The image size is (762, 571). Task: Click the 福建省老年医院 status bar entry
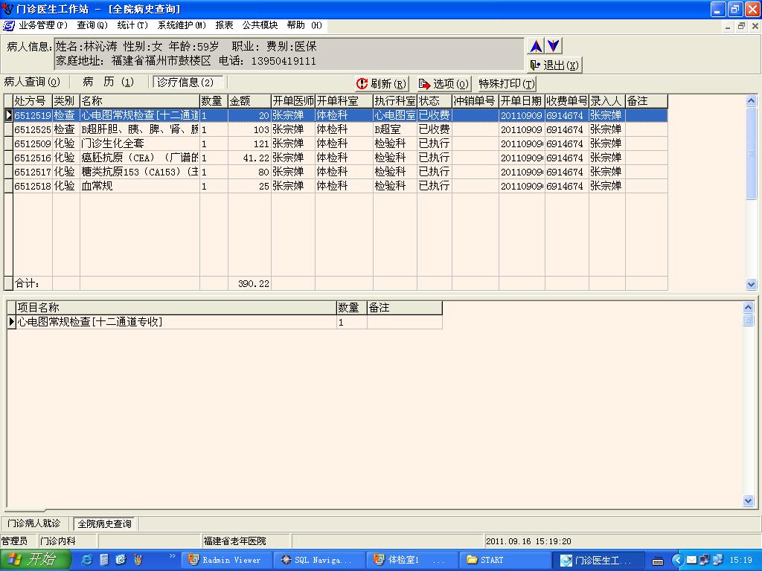point(246,541)
